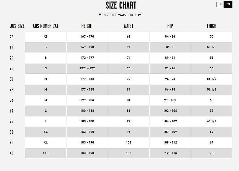Click the THIGH column header
This screenshot has height=171, width=239.
[x=211, y=26]
